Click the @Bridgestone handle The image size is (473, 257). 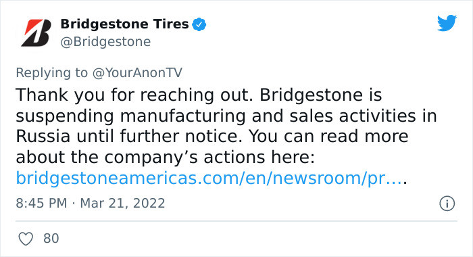pyautogui.click(x=105, y=42)
